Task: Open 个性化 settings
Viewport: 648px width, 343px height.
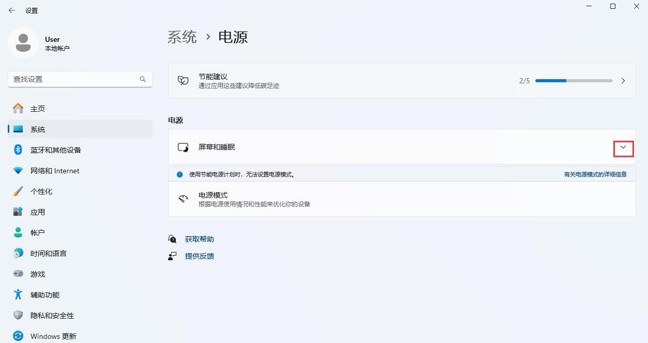Action: [x=42, y=191]
